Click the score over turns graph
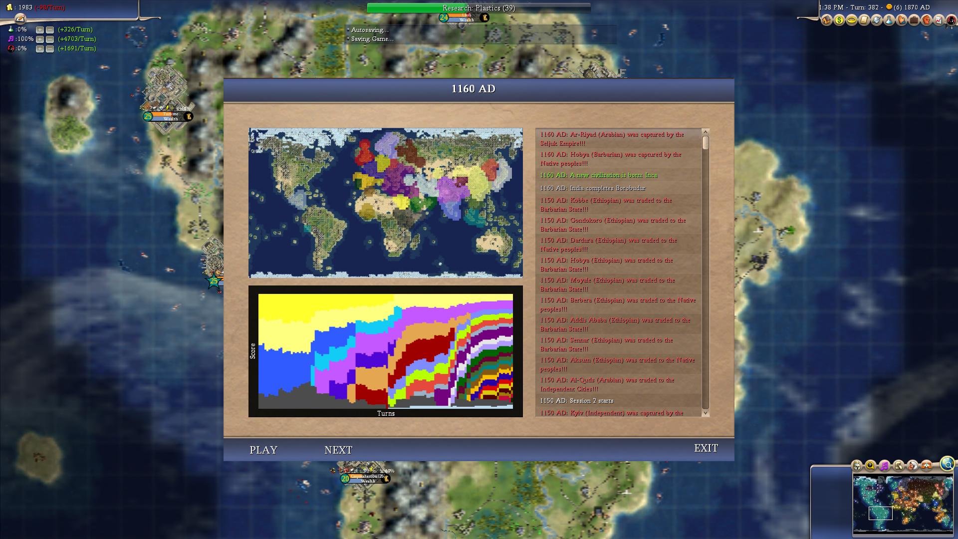 point(386,351)
